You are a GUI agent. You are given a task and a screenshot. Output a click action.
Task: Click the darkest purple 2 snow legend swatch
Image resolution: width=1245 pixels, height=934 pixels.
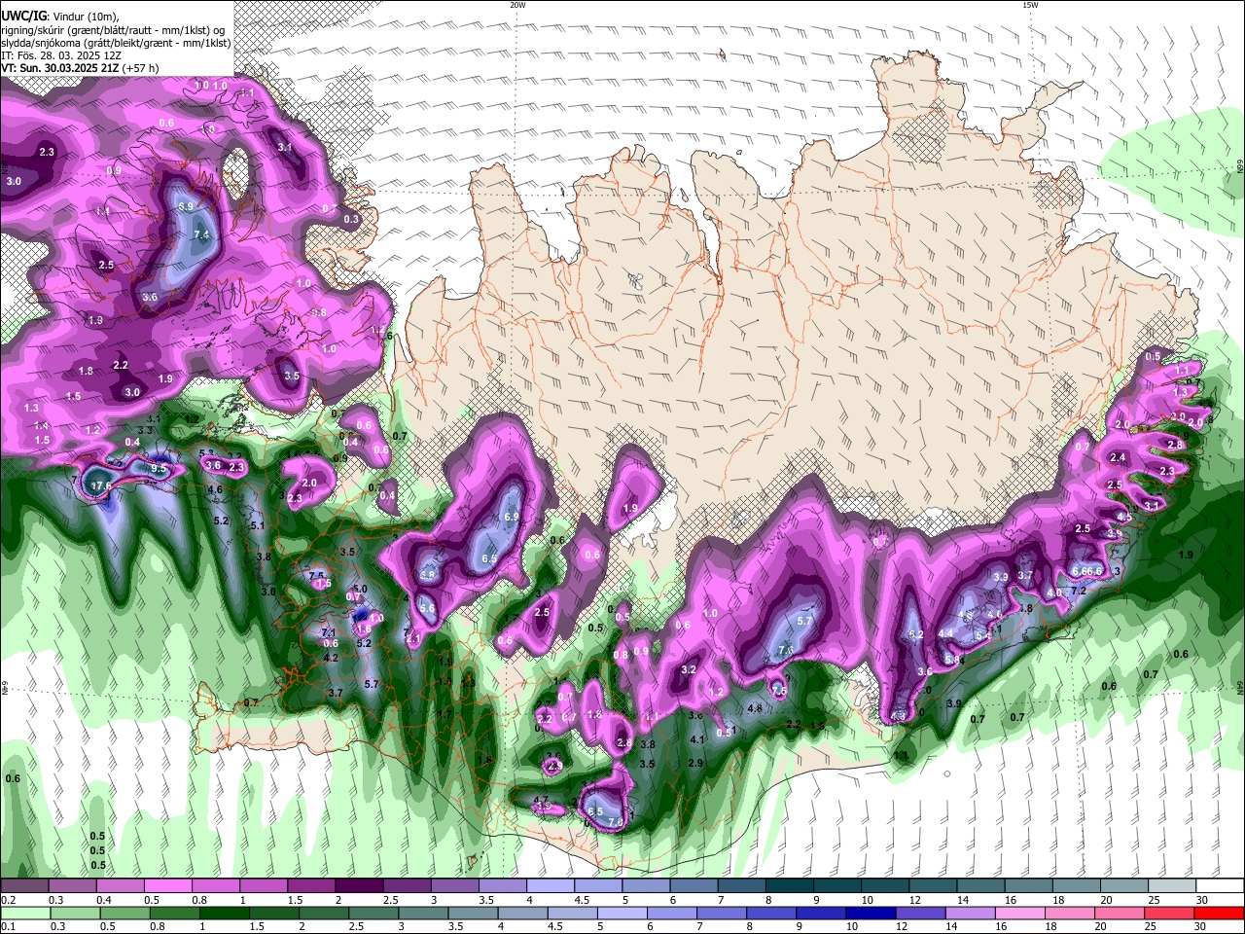point(359,885)
